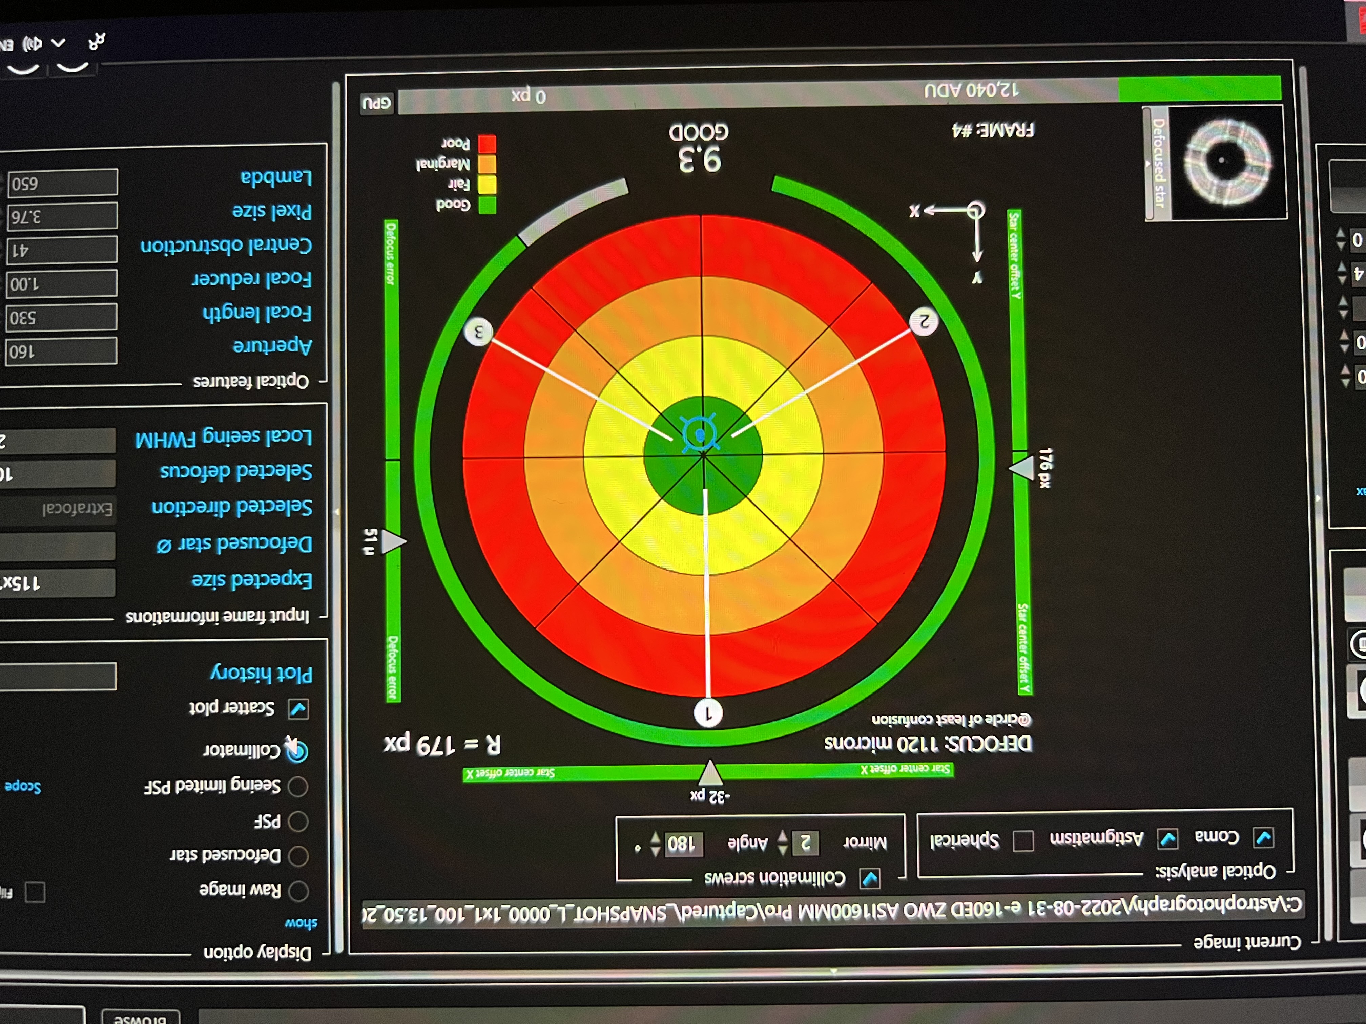
Task: Click the blue star center icon
Action: click(700, 433)
